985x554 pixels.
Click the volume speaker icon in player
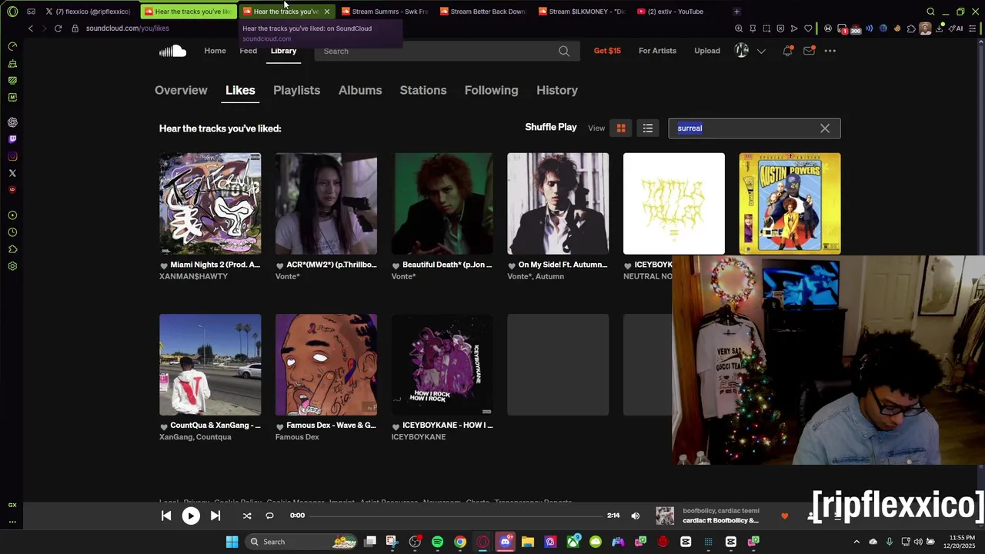635,516
